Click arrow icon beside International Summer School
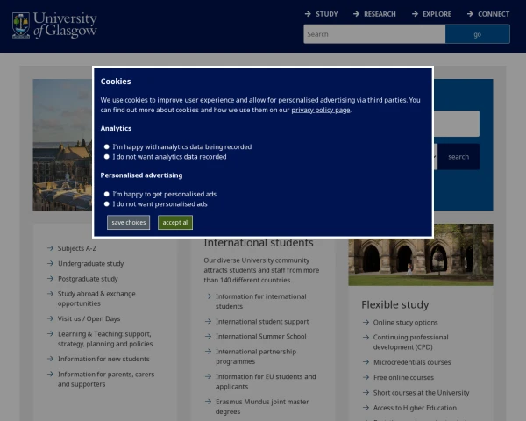Viewport: 526px width, 421px height. point(208,337)
